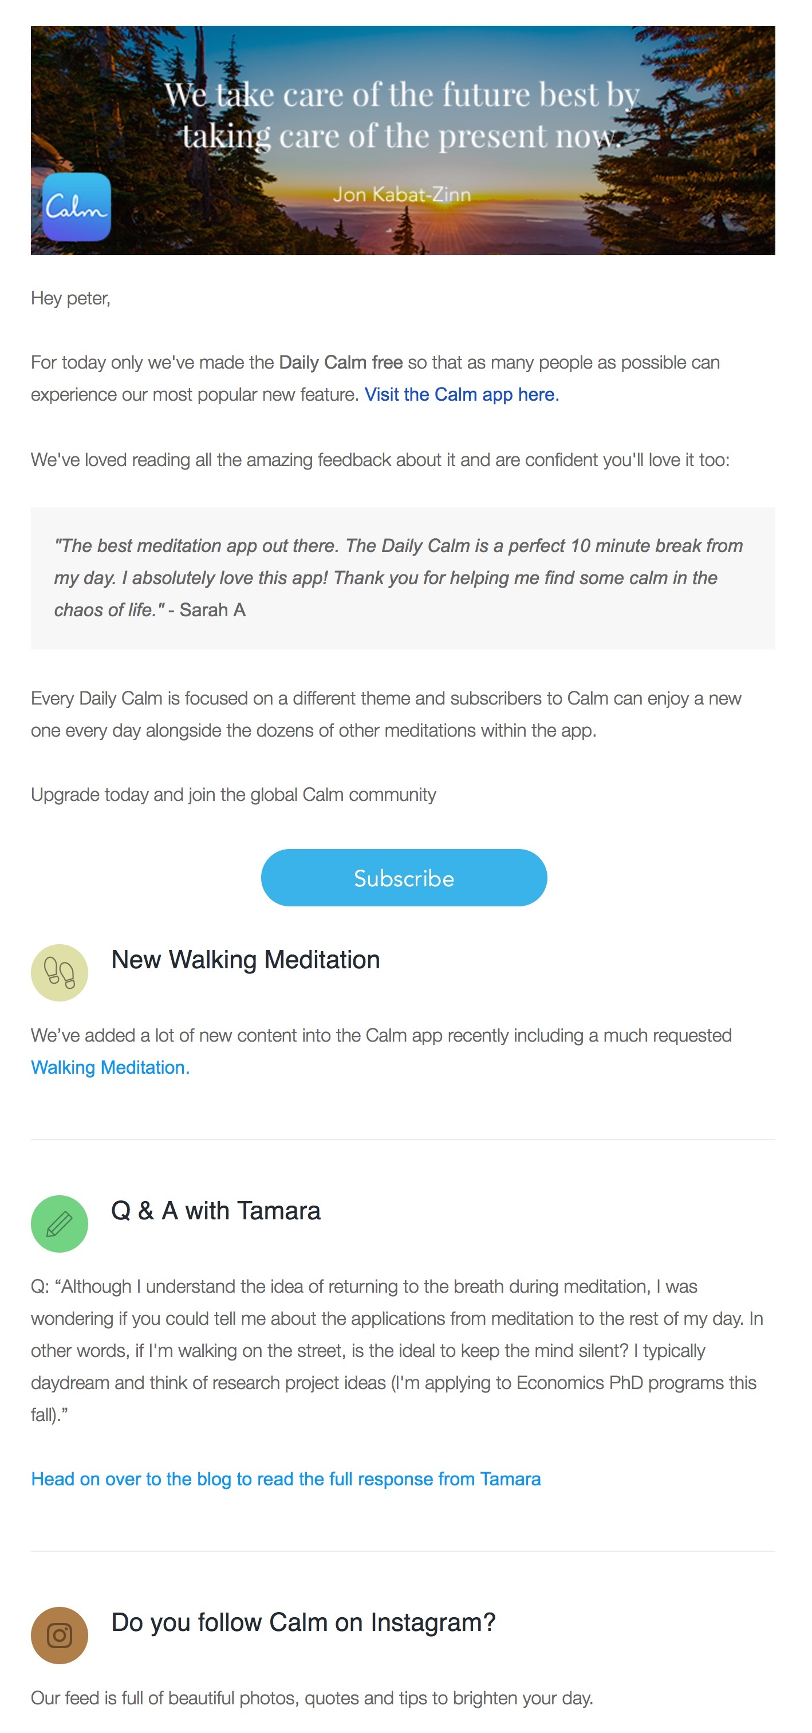
Task: Click "Do you follow Calm on Instagram?" heading
Action: [303, 1623]
